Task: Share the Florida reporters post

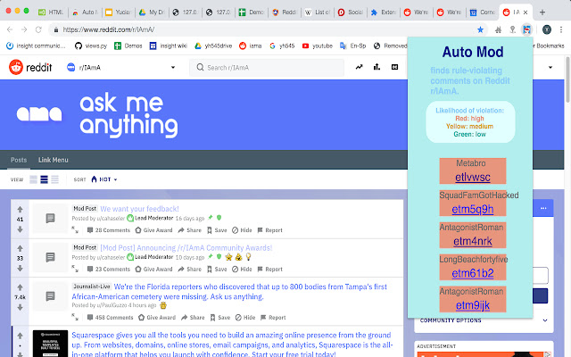Action: 193,318
